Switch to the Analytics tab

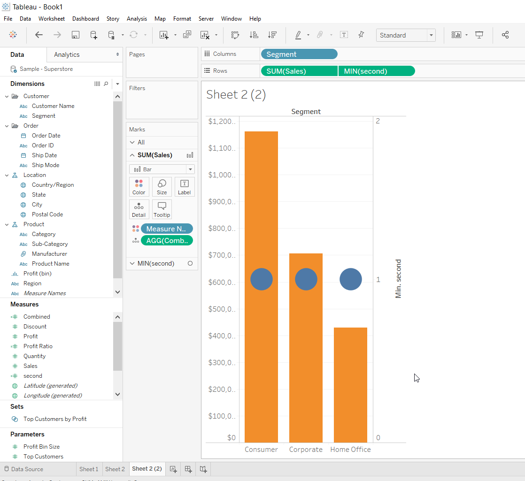click(x=67, y=54)
